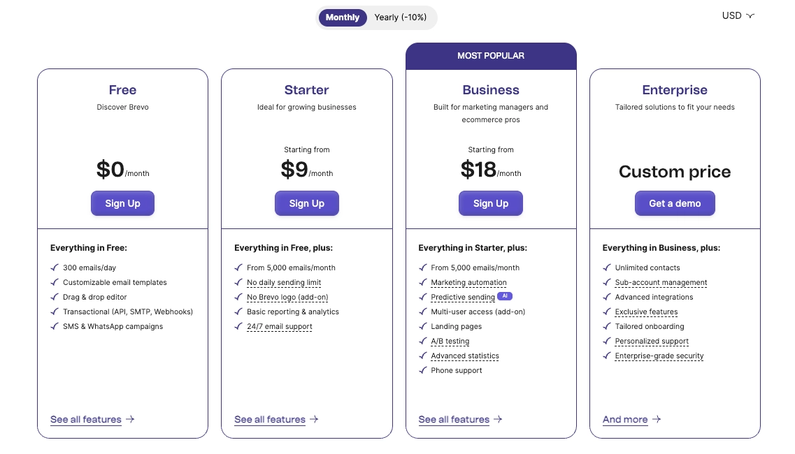Click the A/B testing feature term
The height and width of the screenshot is (454, 795).
450,342
